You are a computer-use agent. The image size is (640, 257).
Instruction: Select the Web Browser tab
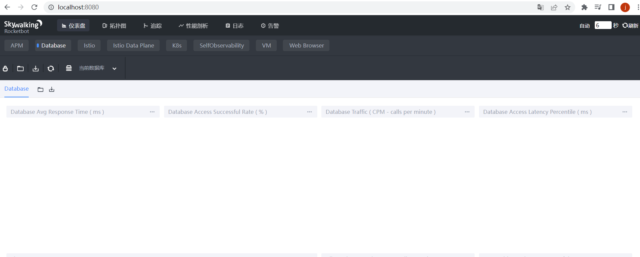[306, 45]
